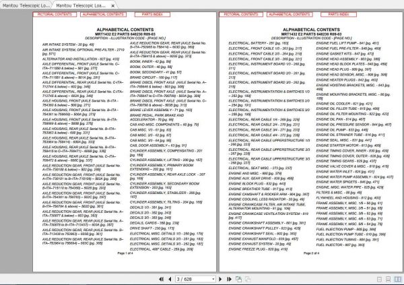Click 'ENGINE EXHAUST SYSTEM - 20' entry
404x285 pixels.
[260, 244]
